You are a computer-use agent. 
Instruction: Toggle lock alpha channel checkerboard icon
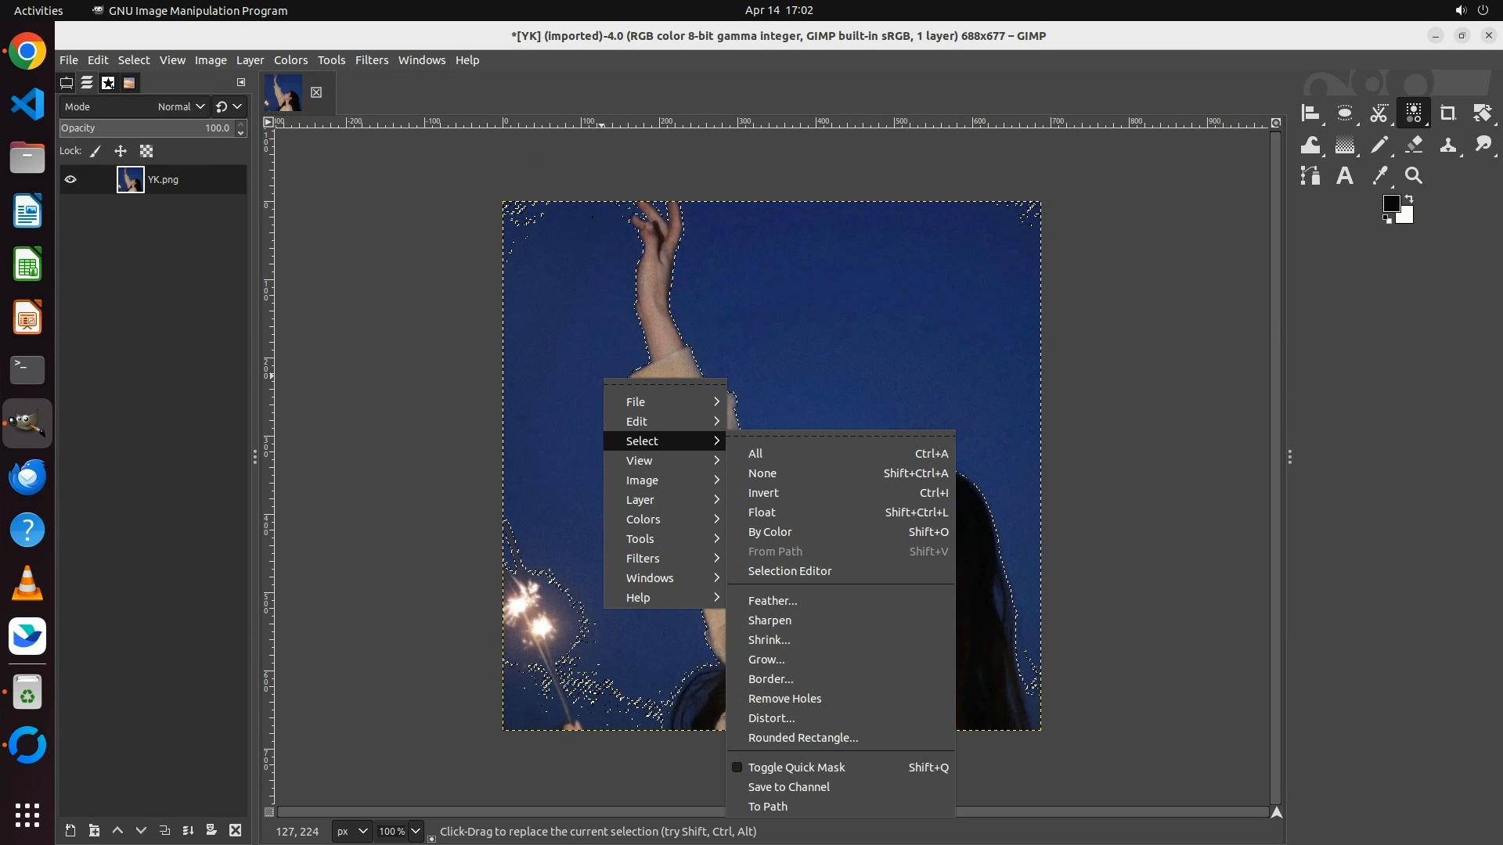click(146, 152)
